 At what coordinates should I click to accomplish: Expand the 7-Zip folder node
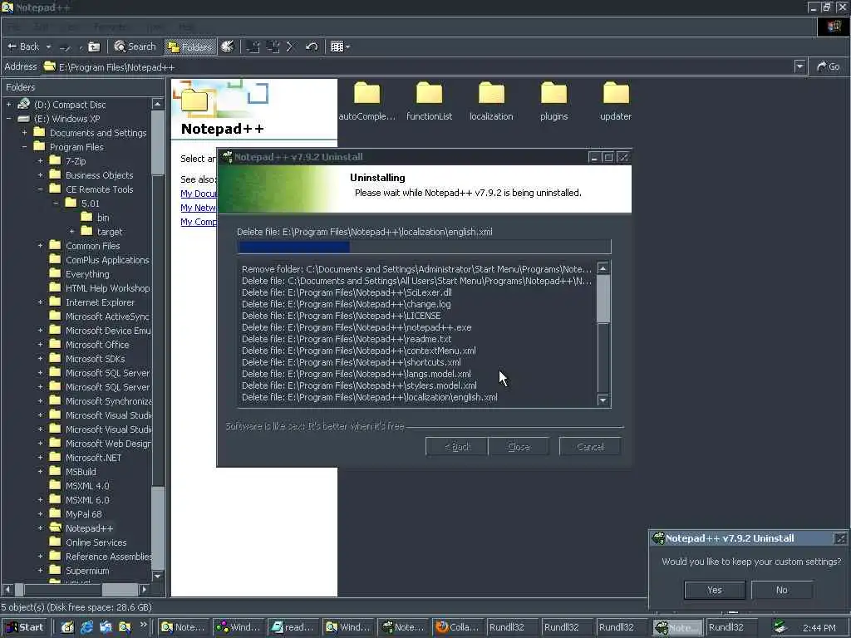coord(40,160)
